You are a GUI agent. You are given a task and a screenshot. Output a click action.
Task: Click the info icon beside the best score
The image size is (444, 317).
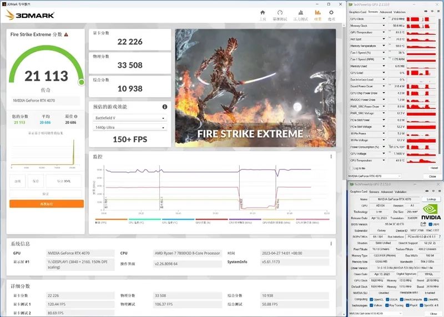[x=75, y=117]
